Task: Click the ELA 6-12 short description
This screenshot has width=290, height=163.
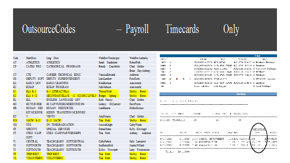Action: click(x=32, y=96)
